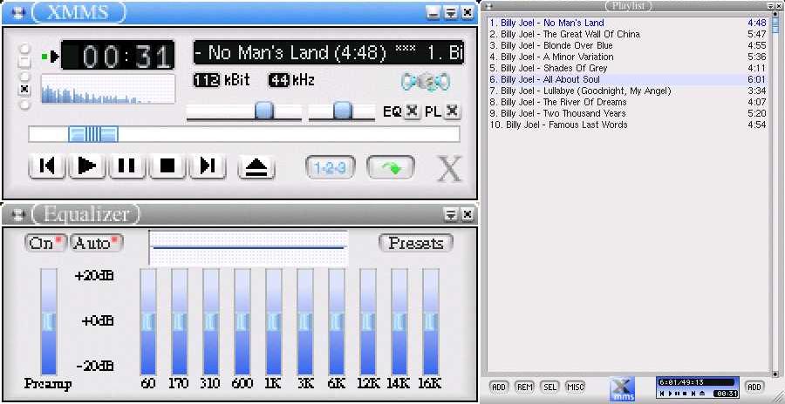The width and height of the screenshot is (785, 404).
Task: Click the 310 Hz equalizer band slider
Action: (x=211, y=321)
